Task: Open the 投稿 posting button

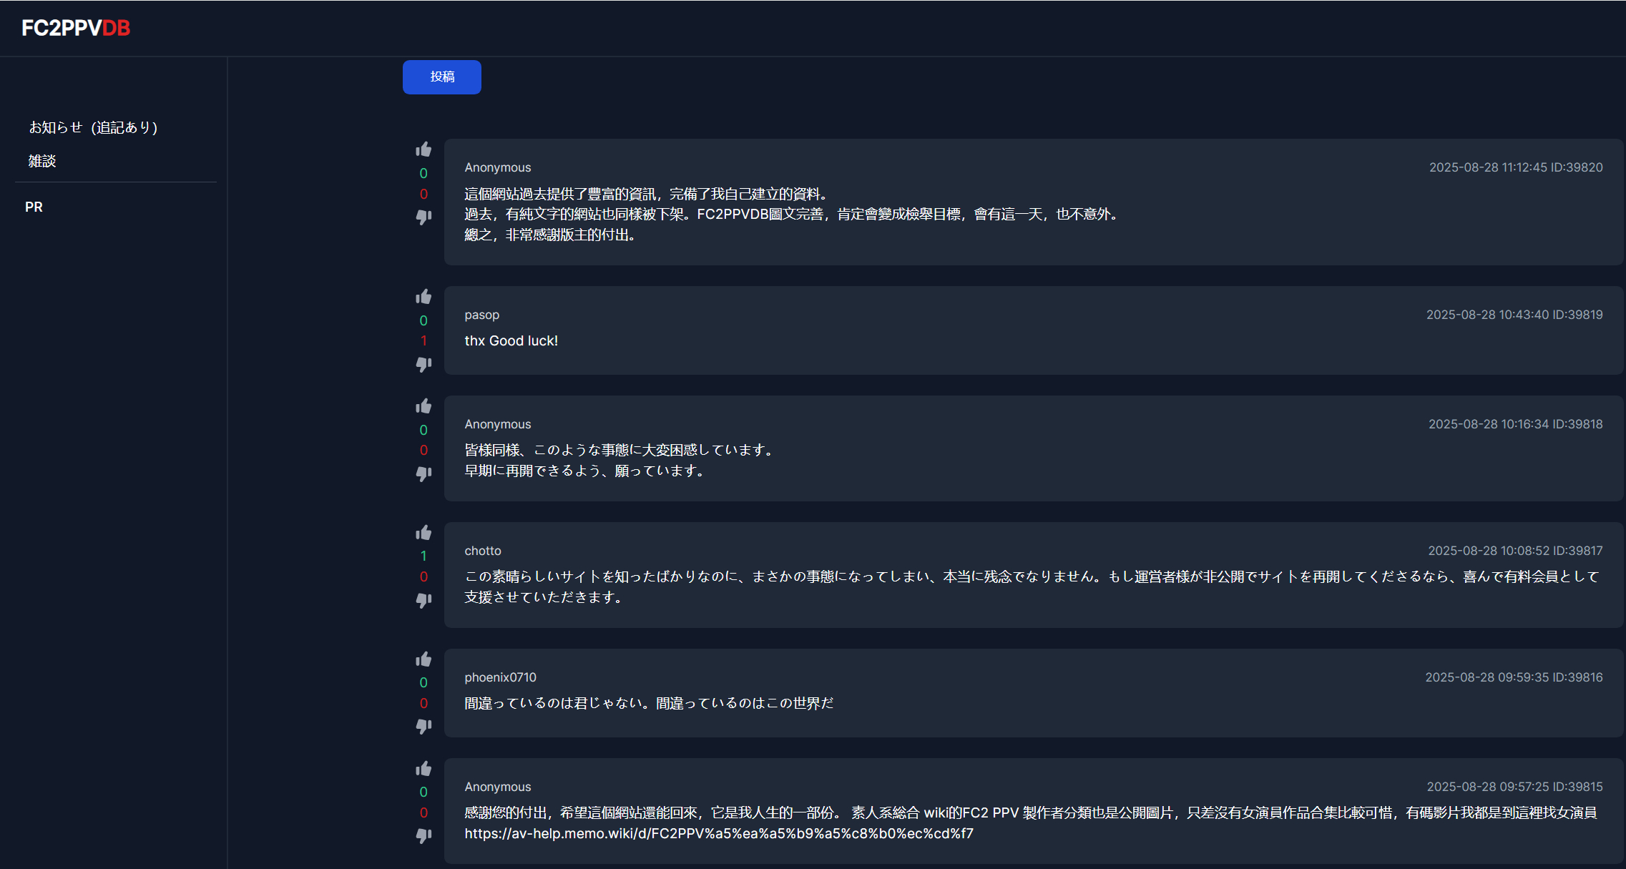Action: pyautogui.click(x=441, y=77)
